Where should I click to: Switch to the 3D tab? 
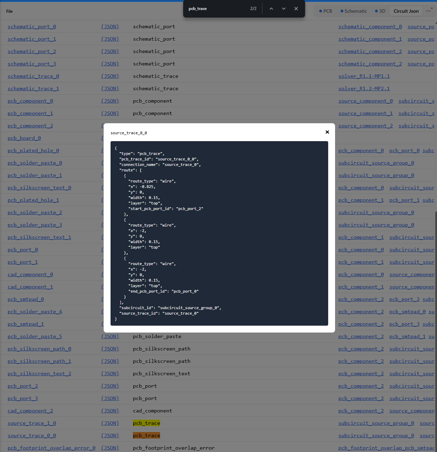coord(380,11)
